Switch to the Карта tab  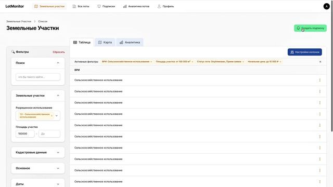(x=105, y=43)
